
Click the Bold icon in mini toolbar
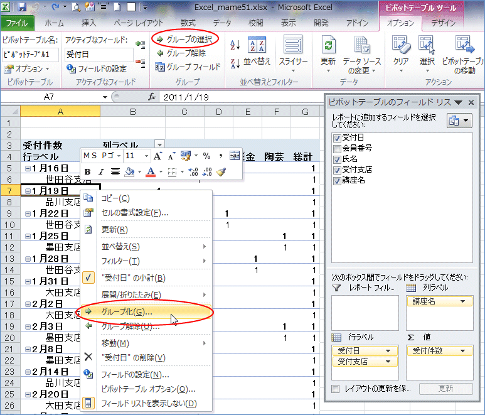(88, 171)
